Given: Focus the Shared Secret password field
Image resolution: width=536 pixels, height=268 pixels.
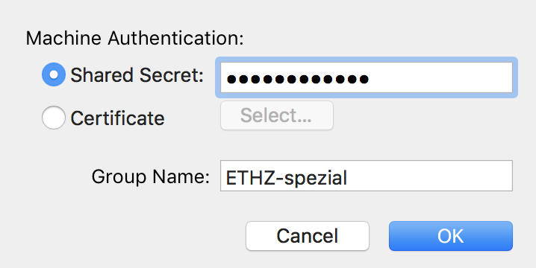Looking at the screenshot, I should click(x=367, y=77).
